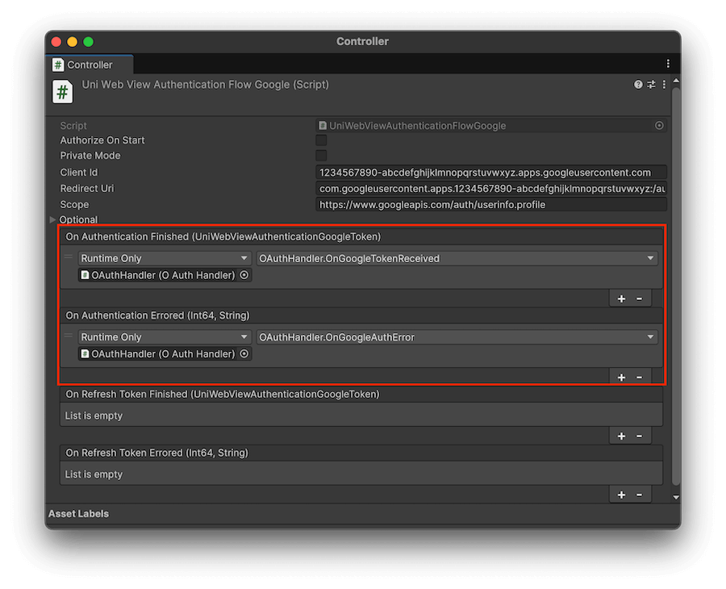
Task: Open the OAuthHandler.OnGoogleTokenReceived function dropdown
Action: (457, 258)
